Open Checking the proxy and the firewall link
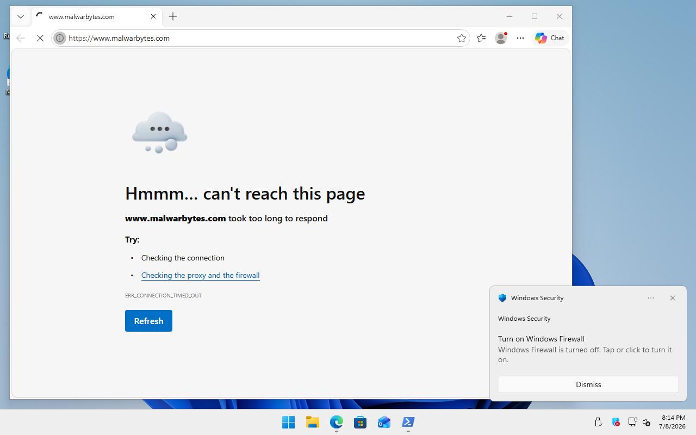This screenshot has width=696, height=435. click(200, 275)
